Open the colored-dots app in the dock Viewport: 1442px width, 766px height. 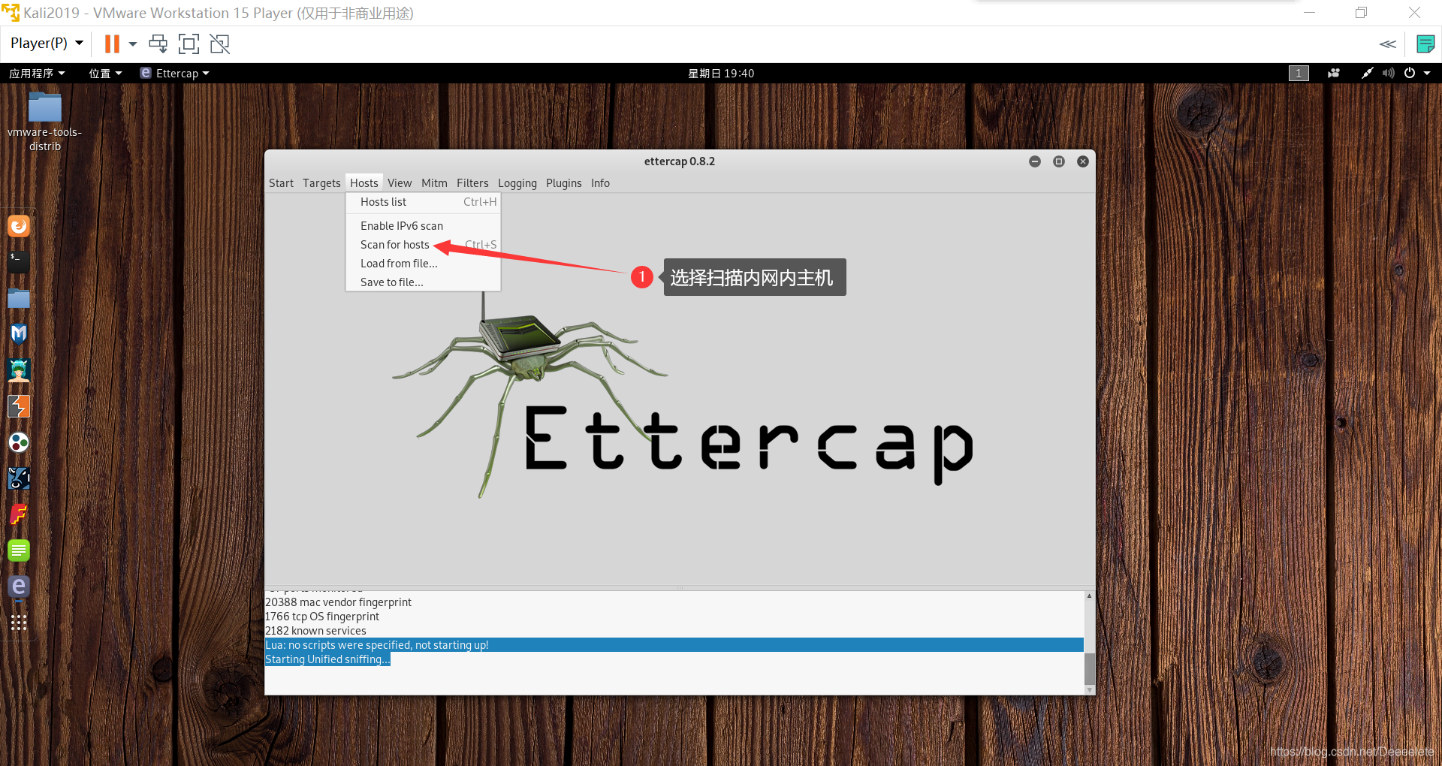click(x=19, y=442)
